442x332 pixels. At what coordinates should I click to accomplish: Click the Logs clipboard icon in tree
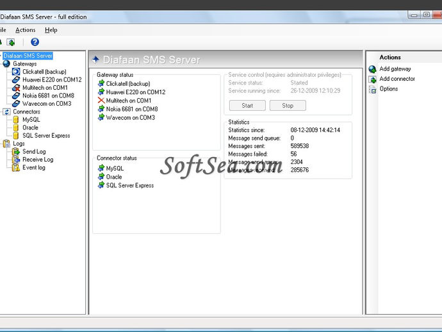point(6,144)
